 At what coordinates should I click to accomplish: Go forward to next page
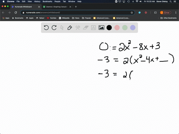9,13
